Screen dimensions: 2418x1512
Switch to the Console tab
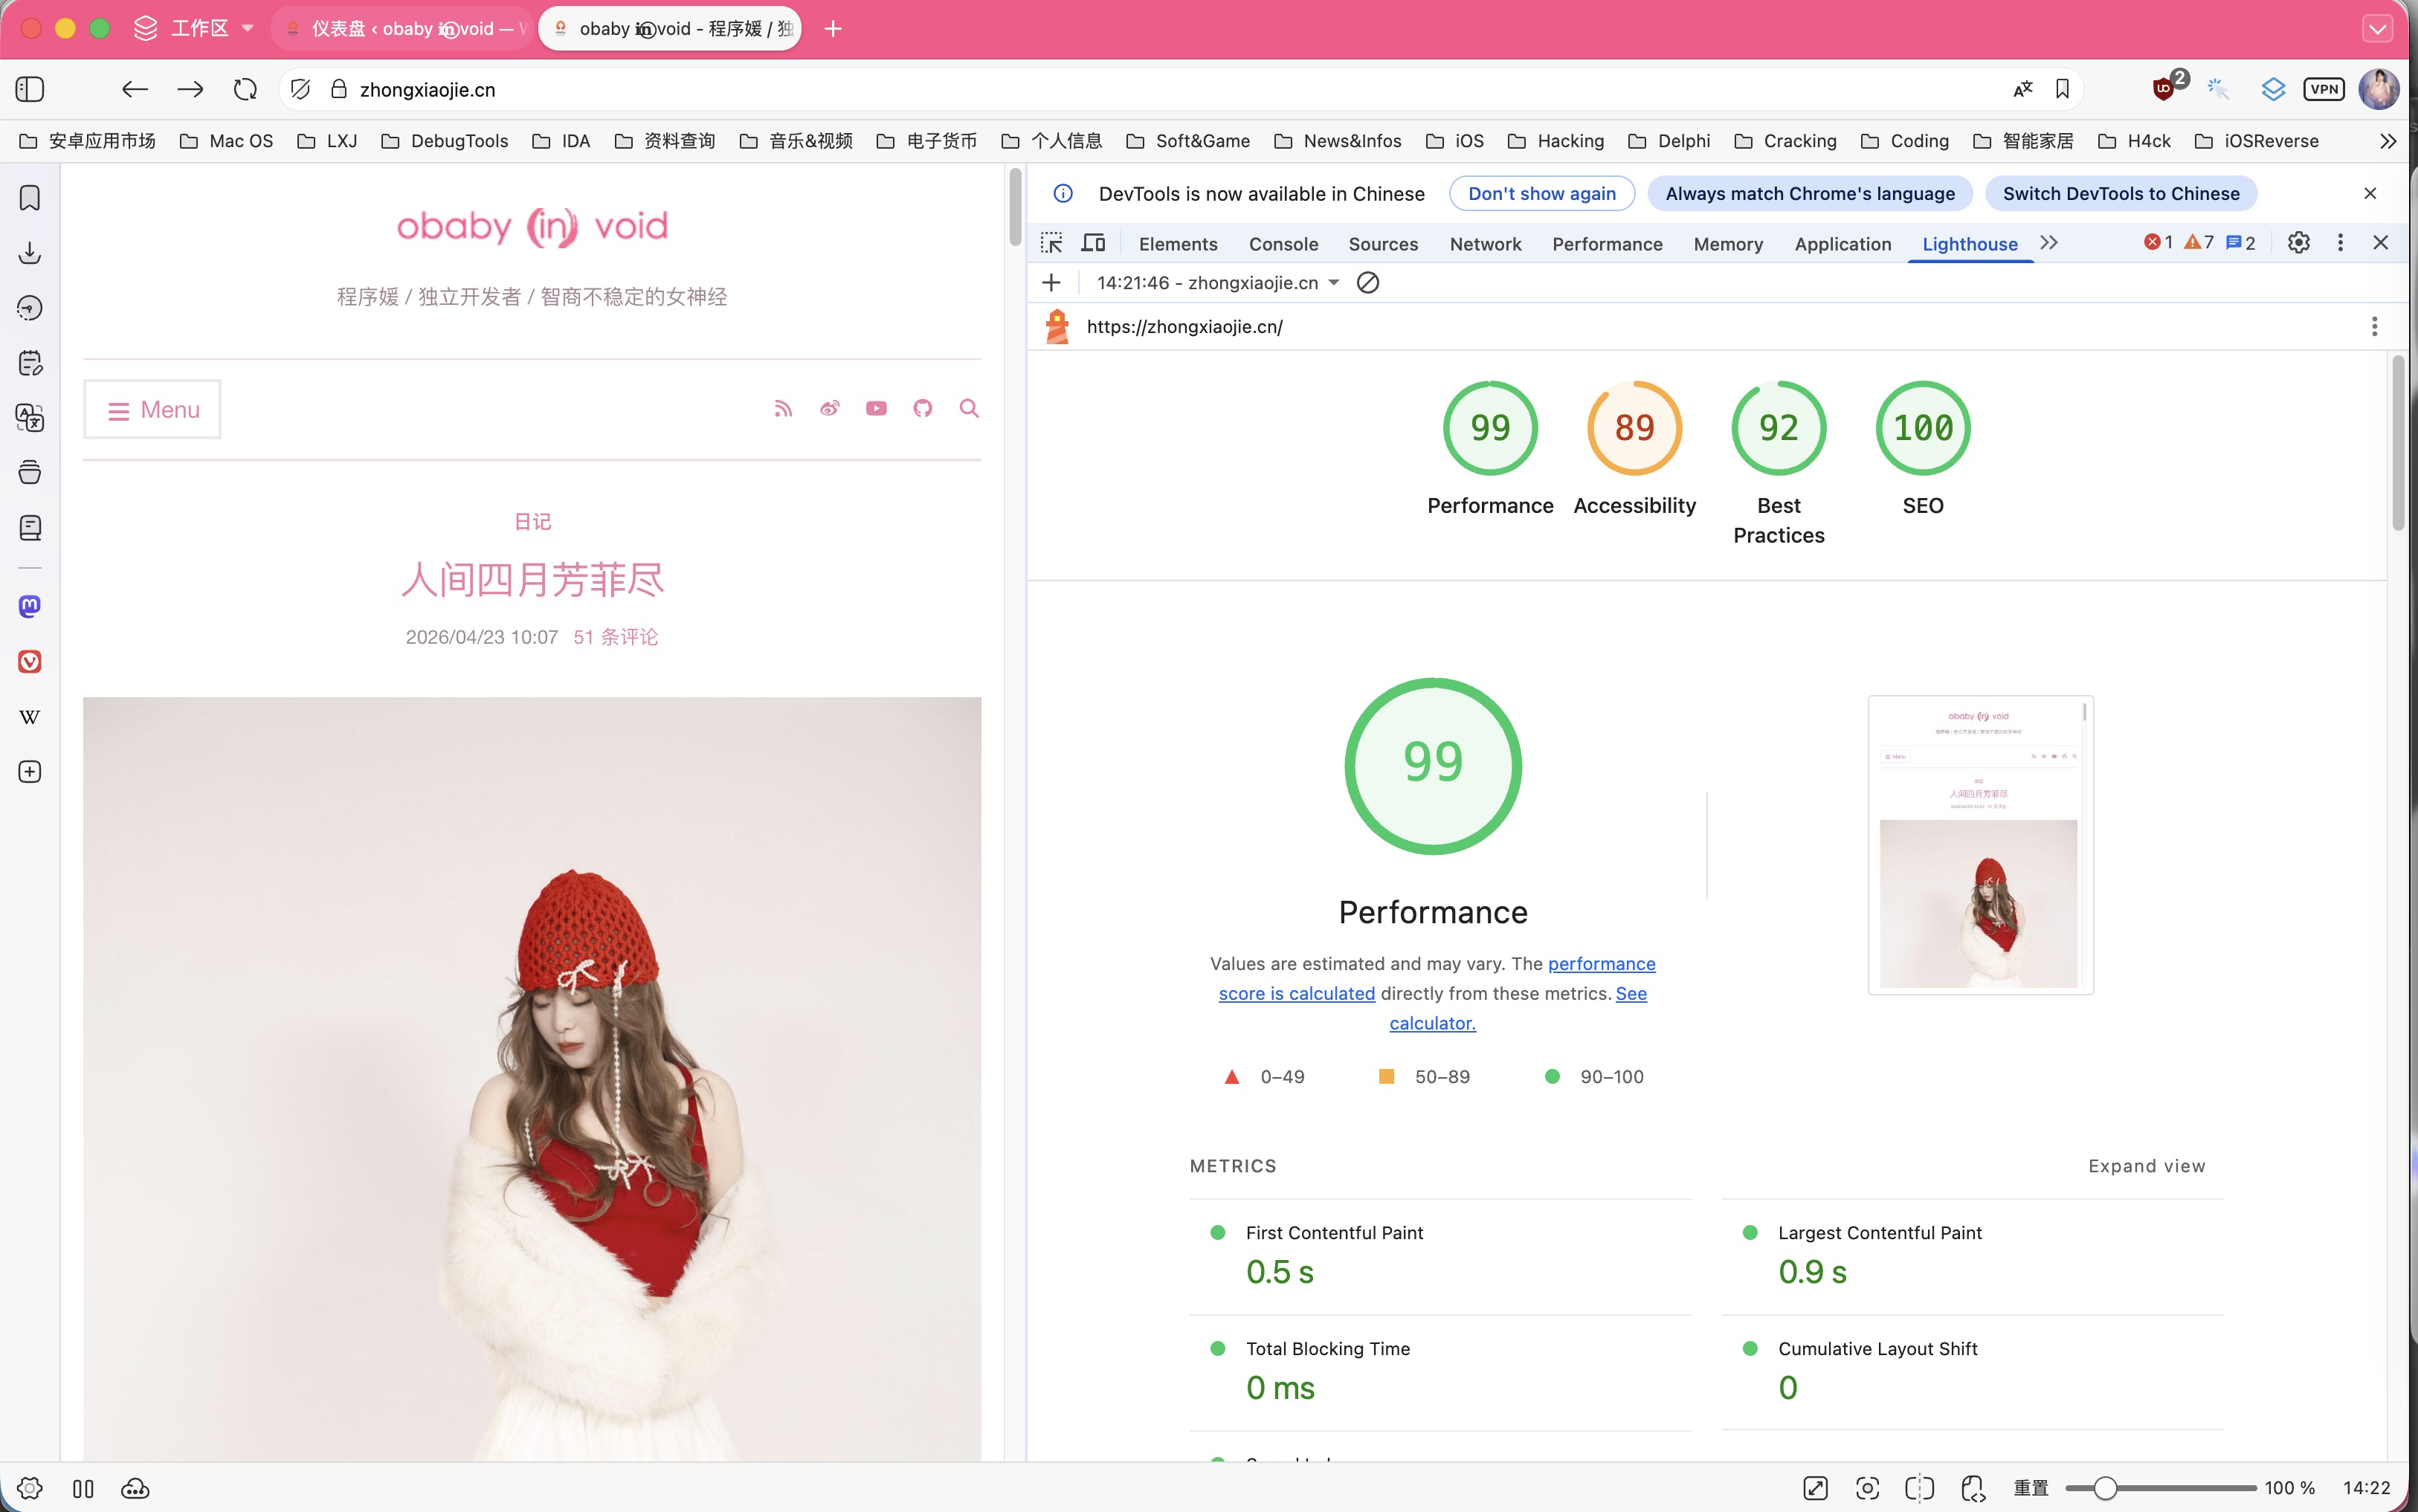1283,244
